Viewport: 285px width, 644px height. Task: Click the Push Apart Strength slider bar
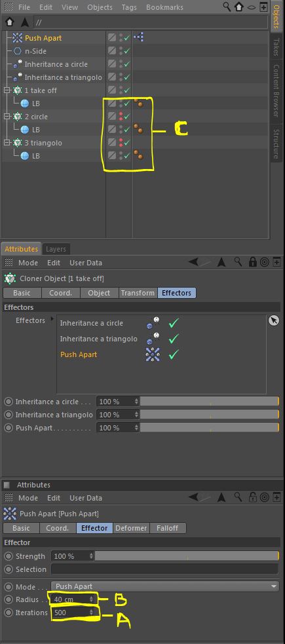(187, 556)
